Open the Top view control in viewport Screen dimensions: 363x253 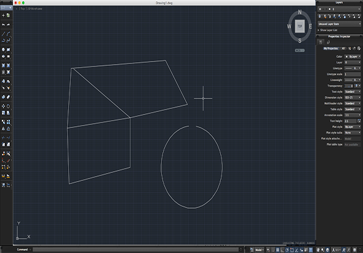point(23,9)
